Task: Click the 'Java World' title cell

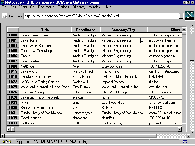Action: tap(45, 71)
